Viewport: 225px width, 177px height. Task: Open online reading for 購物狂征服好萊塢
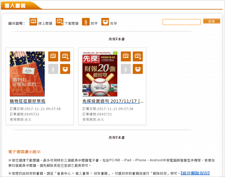[x=53, y=56]
